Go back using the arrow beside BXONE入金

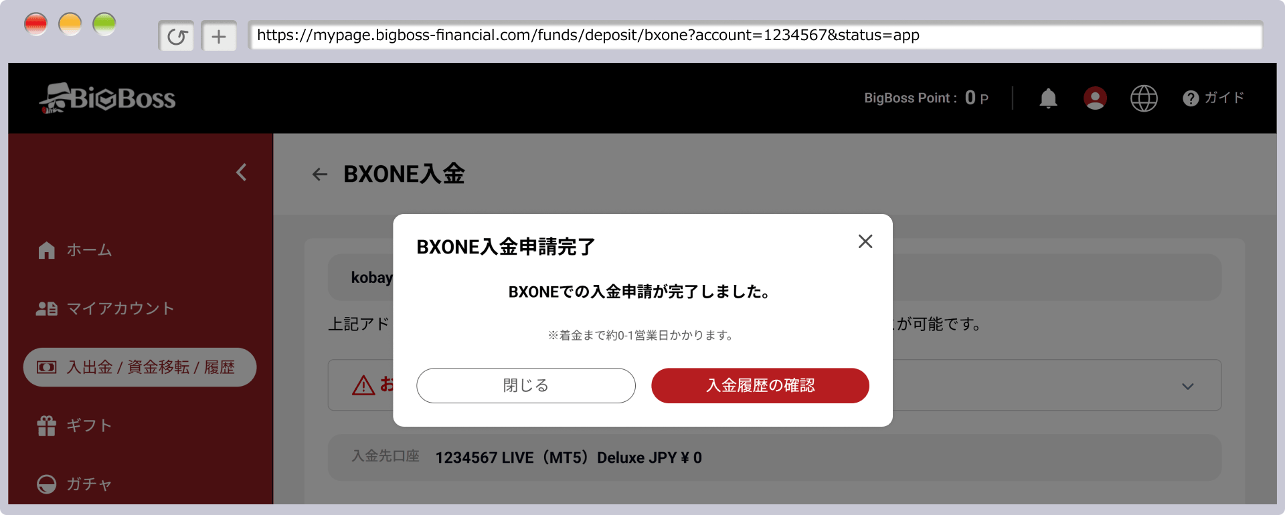pyautogui.click(x=320, y=175)
